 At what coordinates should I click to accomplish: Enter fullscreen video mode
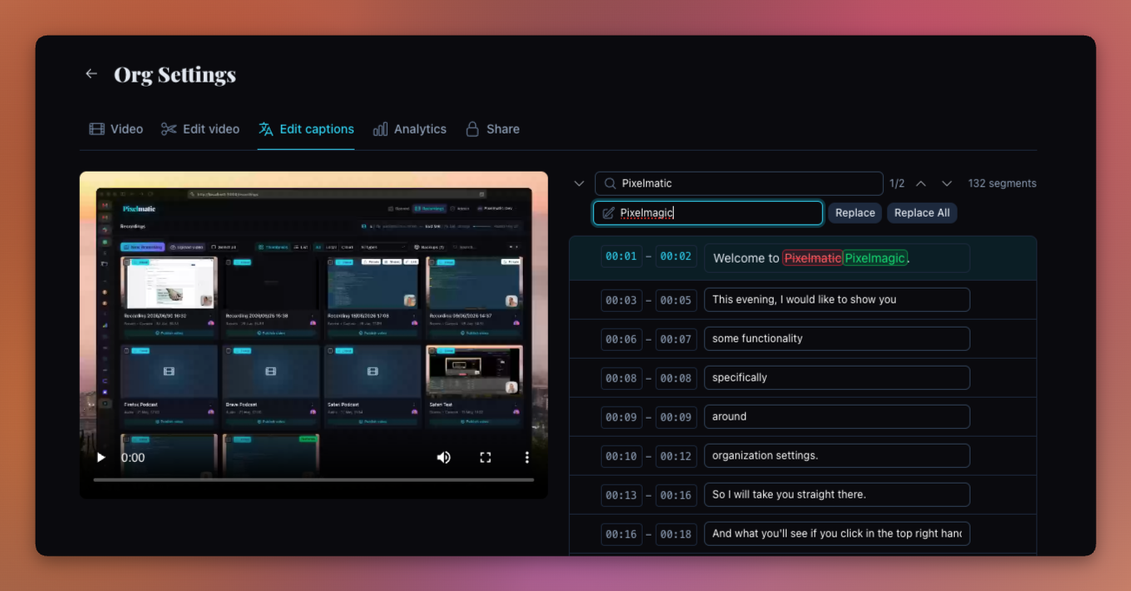pyautogui.click(x=486, y=458)
